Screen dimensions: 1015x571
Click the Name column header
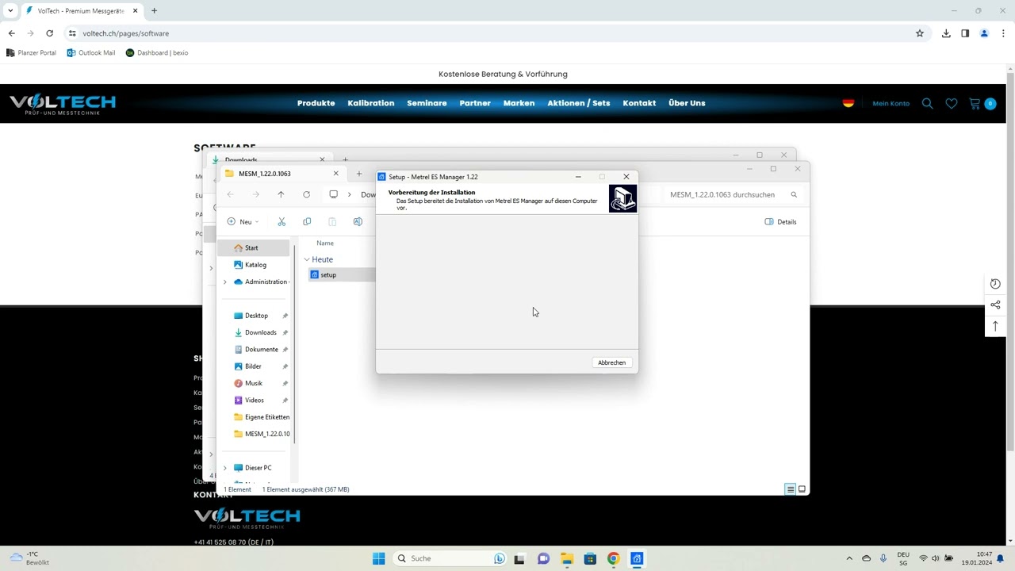tap(325, 243)
